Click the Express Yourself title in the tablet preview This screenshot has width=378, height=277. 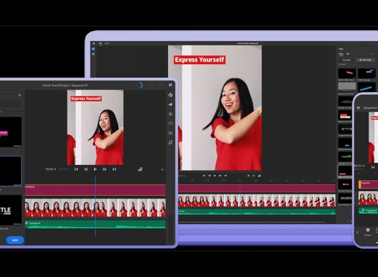pyautogui.click(x=86, y=99)
